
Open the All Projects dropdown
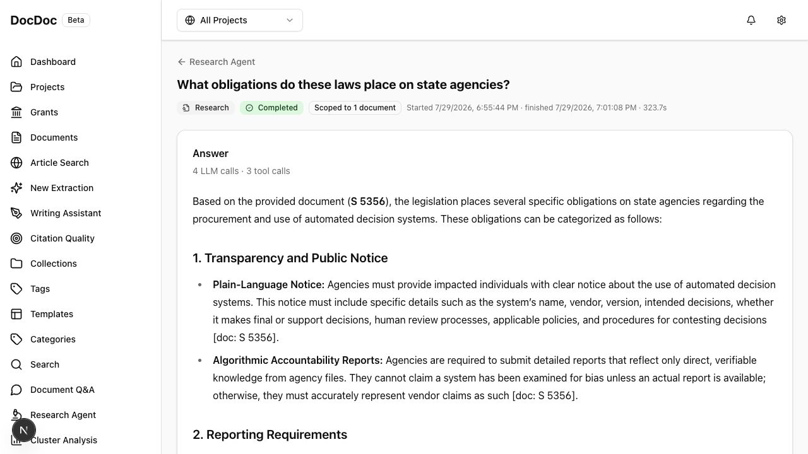240,20
